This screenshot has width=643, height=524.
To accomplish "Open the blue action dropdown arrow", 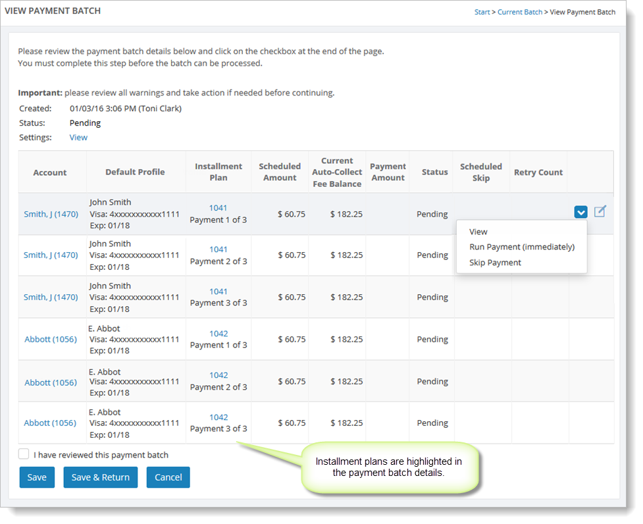I will click(580, 212).
